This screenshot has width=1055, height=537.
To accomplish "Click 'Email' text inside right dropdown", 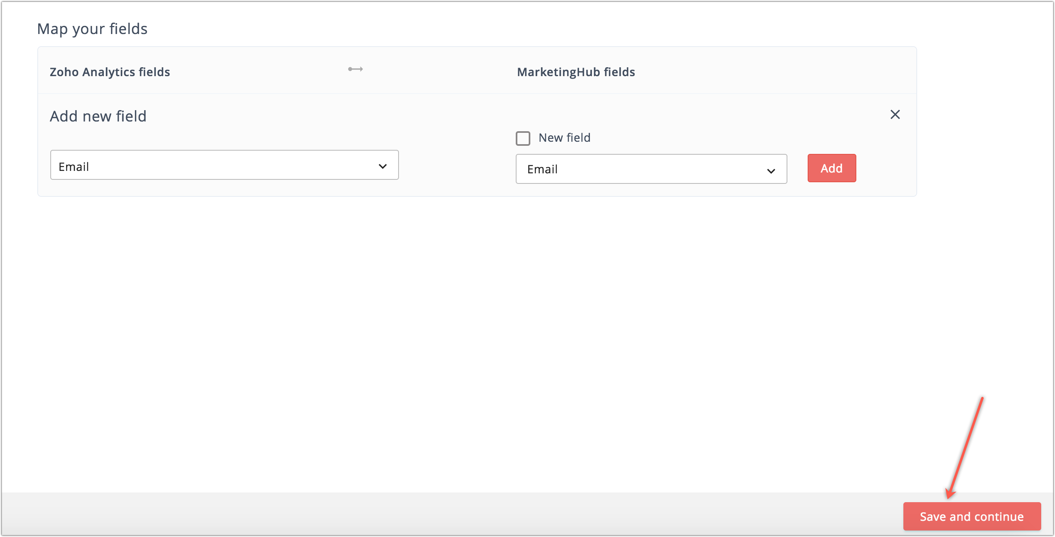I will pyautogui.click(x=542, y=169).
